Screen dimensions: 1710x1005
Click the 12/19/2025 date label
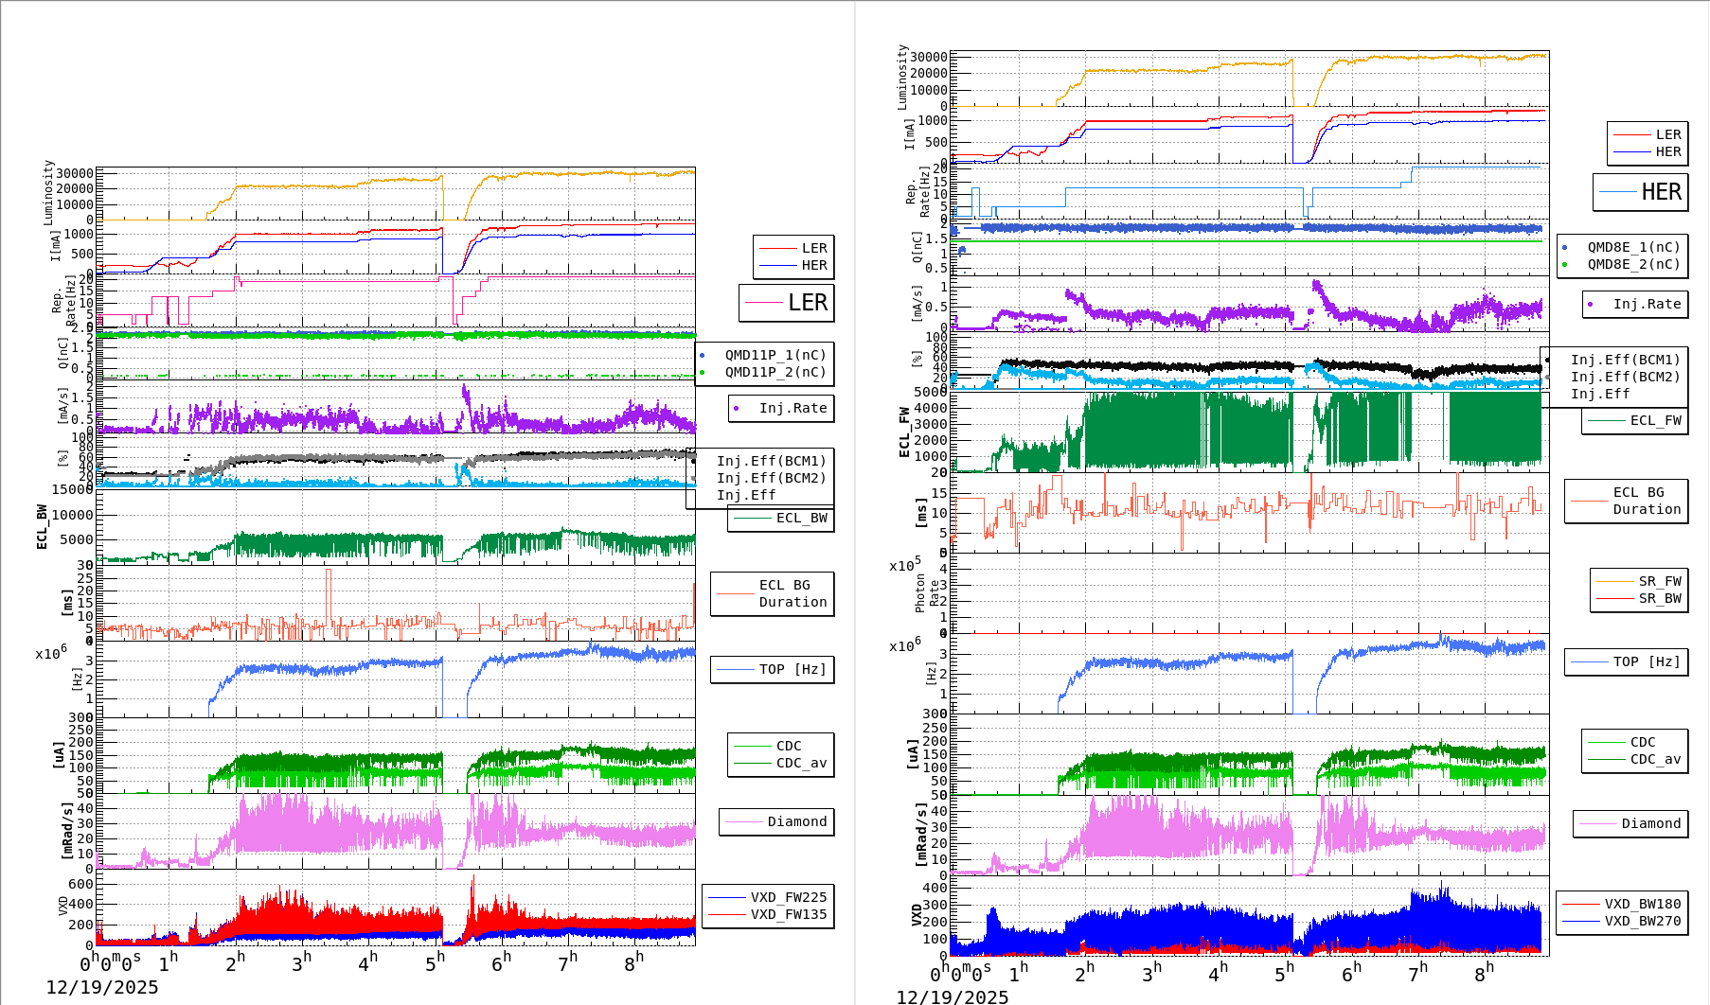click(x=104, y=986)
